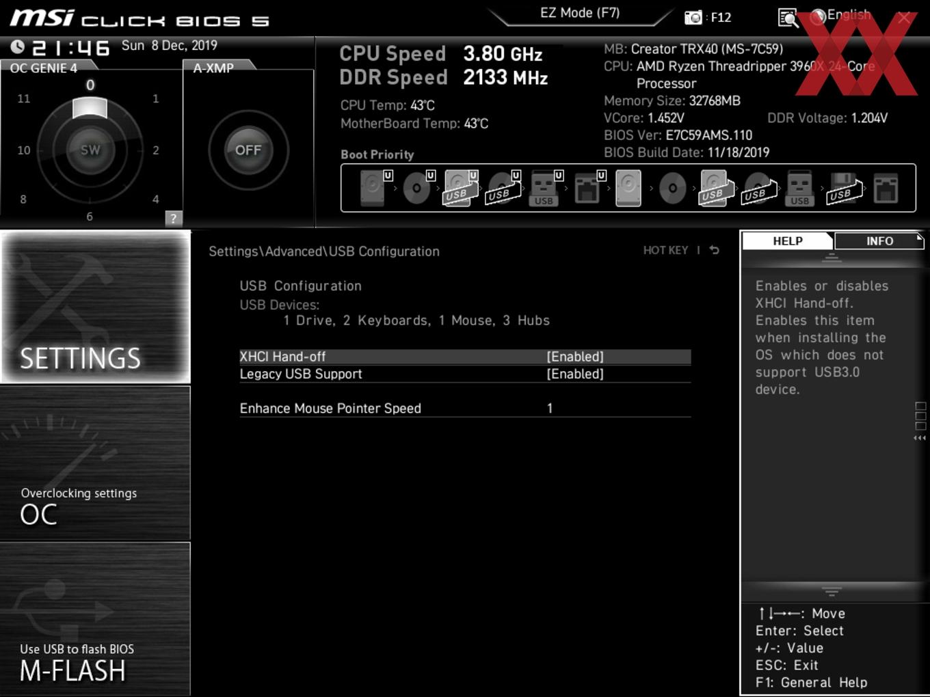Select the UEFI USB key boot icon

pos(545,187)
